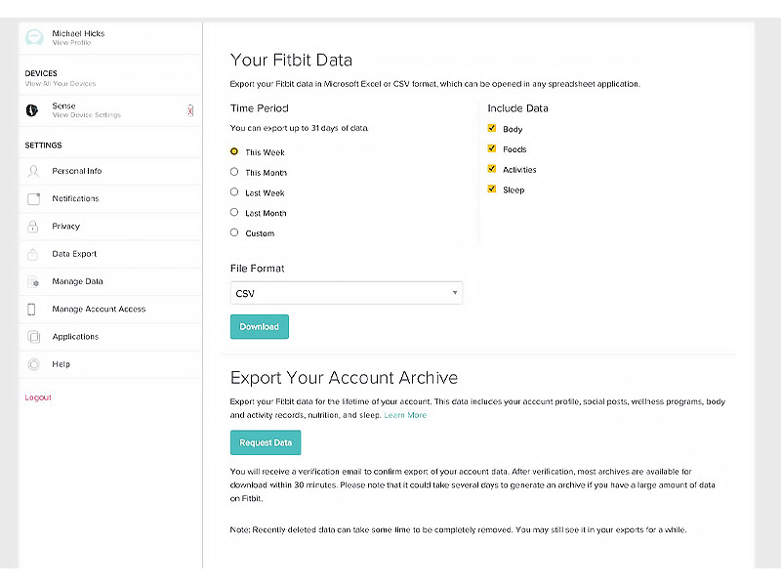The width and height of the screenshot is (781, 586).
Task: Select the This Month radio button
Action: click(234, 172)
